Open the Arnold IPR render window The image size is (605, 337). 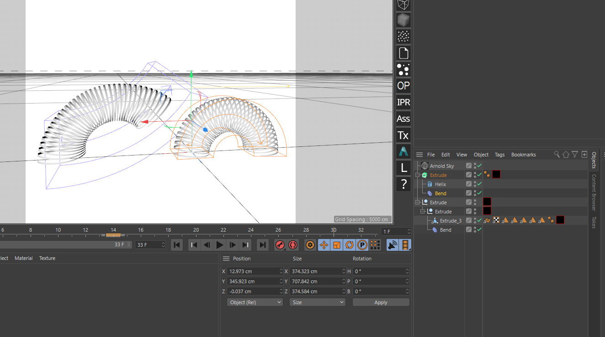click(403, 102)
